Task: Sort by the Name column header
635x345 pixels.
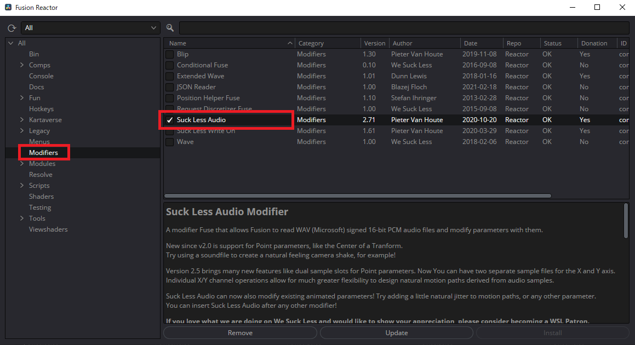Action: (x=229, y=43)
